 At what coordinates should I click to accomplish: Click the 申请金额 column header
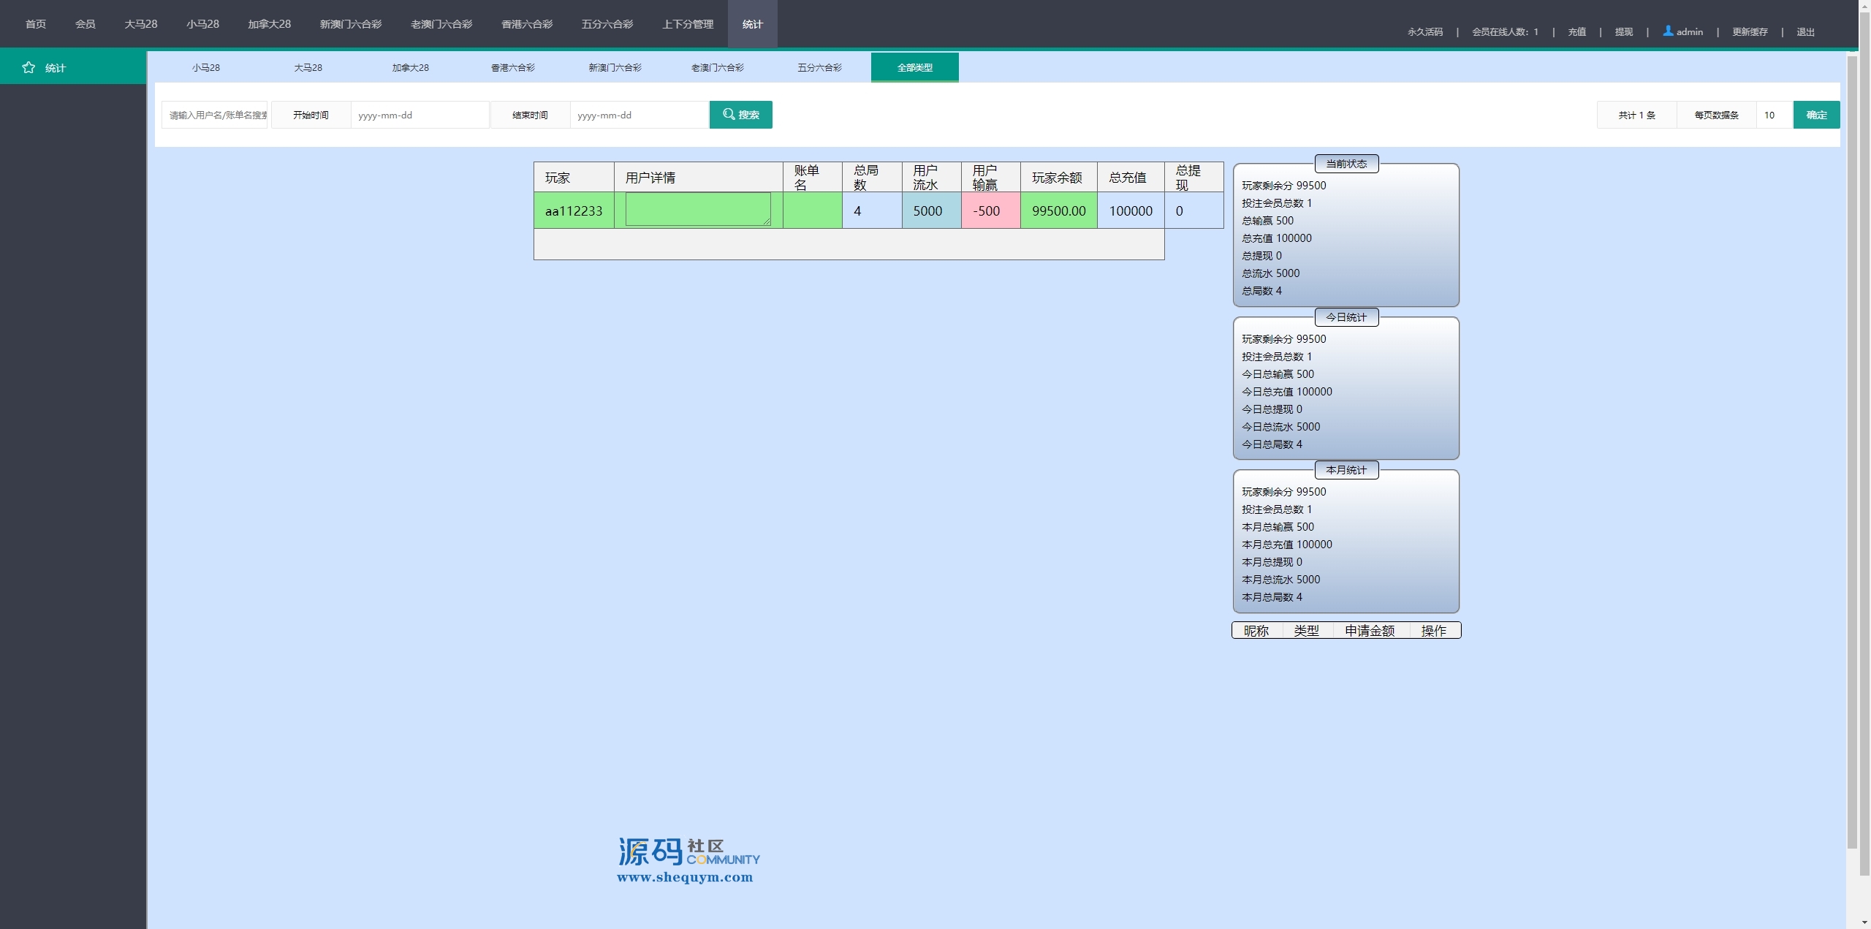[x=1370, y=630]
